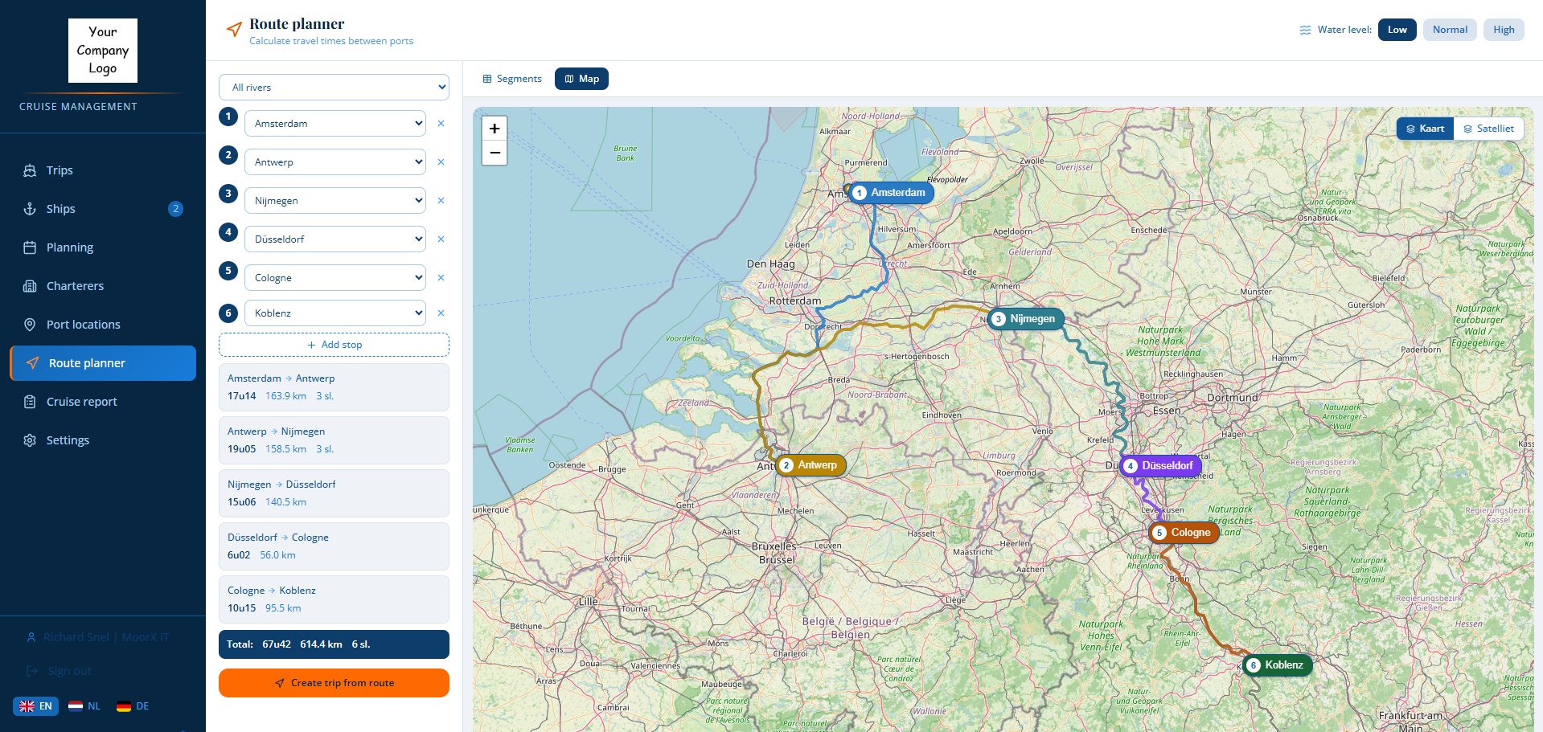Open Port locations page

[103, 325]
